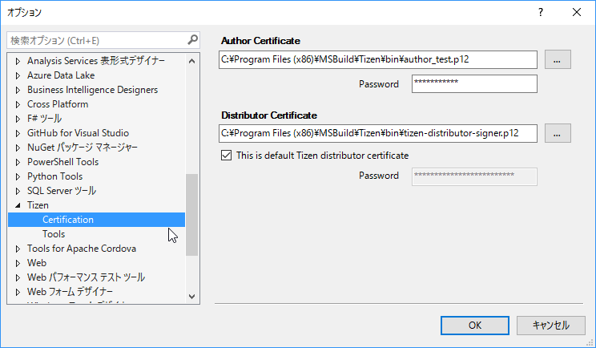
Task: Browse for Distributor Certificate file
Action: [x=558, y=133]
